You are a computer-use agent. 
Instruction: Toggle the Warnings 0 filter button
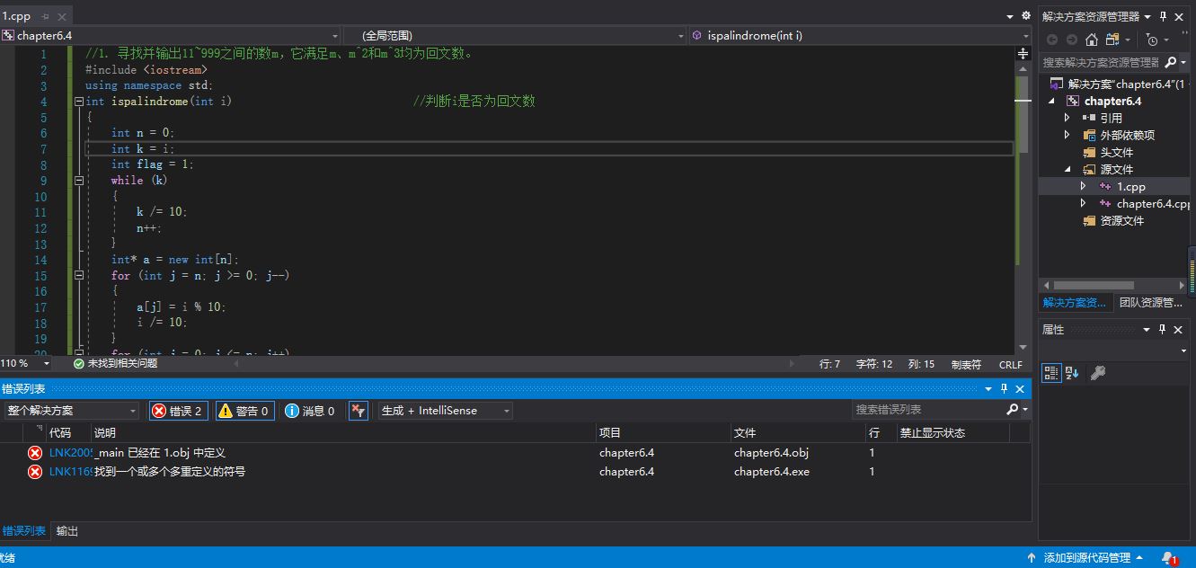coord(244,411)
